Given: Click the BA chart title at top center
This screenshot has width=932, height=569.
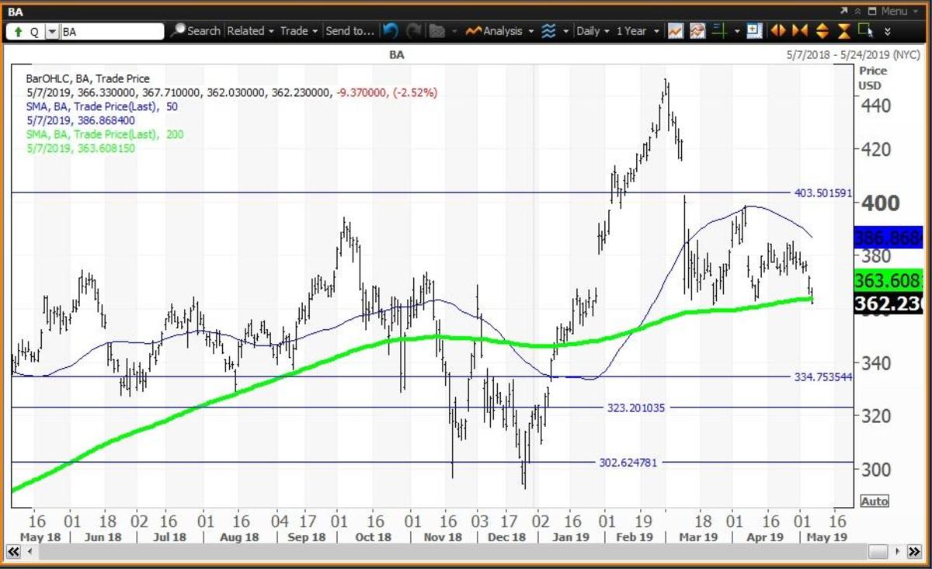Looking at the screenshot, I should point(397,55).
